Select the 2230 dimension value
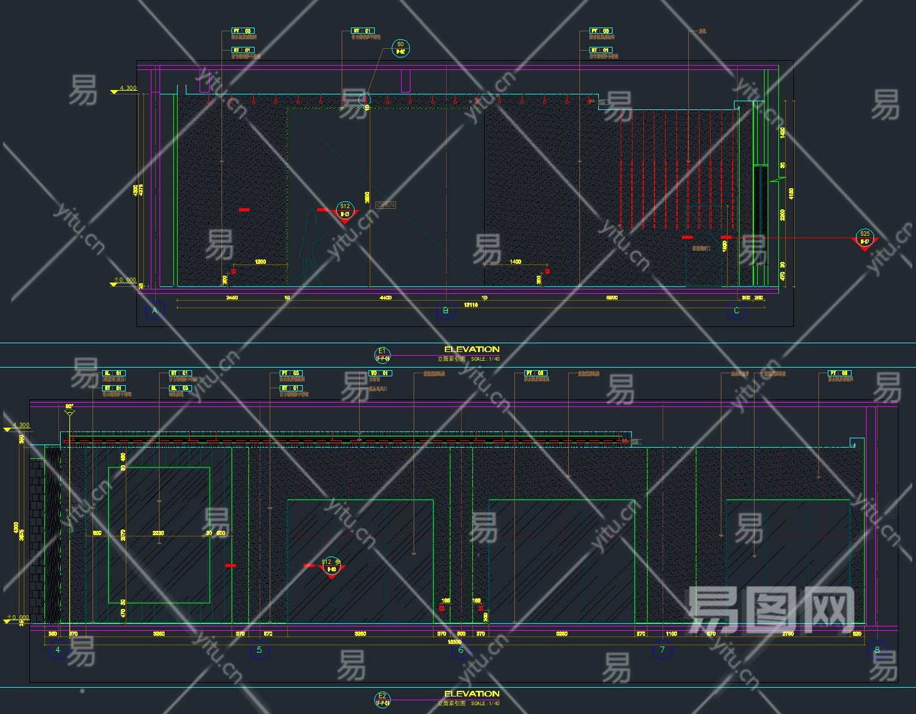The width and height of the screenshot is (916, 714). coord(158,533)
